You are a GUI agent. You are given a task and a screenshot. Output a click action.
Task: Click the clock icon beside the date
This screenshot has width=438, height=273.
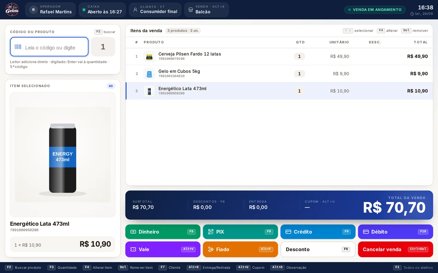412,14
